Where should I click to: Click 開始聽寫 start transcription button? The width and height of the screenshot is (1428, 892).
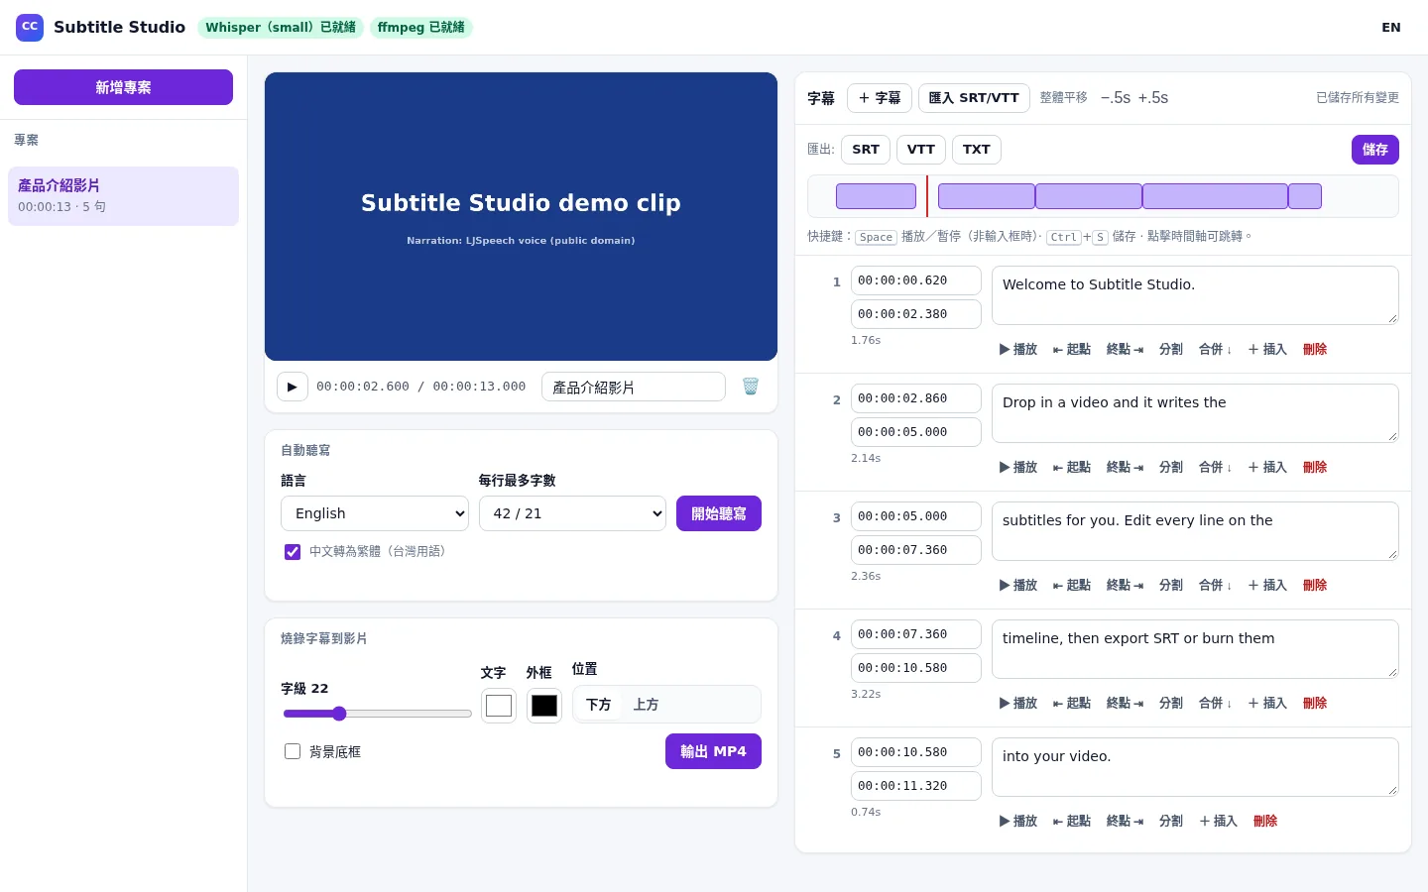click(x=719, y=513)
